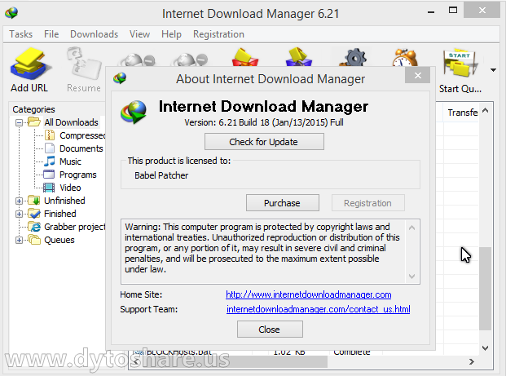Select the Unfinished tree label
Viewport: 506px width, 376px height.
pos(64,201)
